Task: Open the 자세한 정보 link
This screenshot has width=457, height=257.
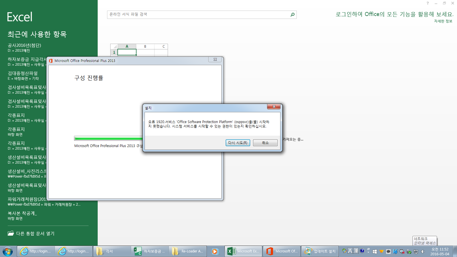Action: [x=443, y=21]
